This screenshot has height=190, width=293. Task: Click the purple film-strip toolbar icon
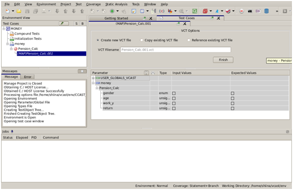(x=258, y=11)
